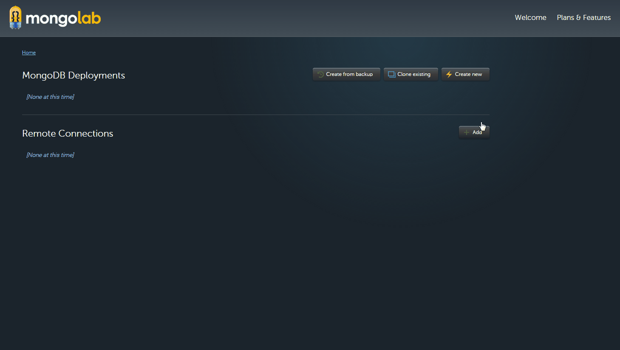
Task: Open the Welcome menu in header
Action: click(530, 17)
